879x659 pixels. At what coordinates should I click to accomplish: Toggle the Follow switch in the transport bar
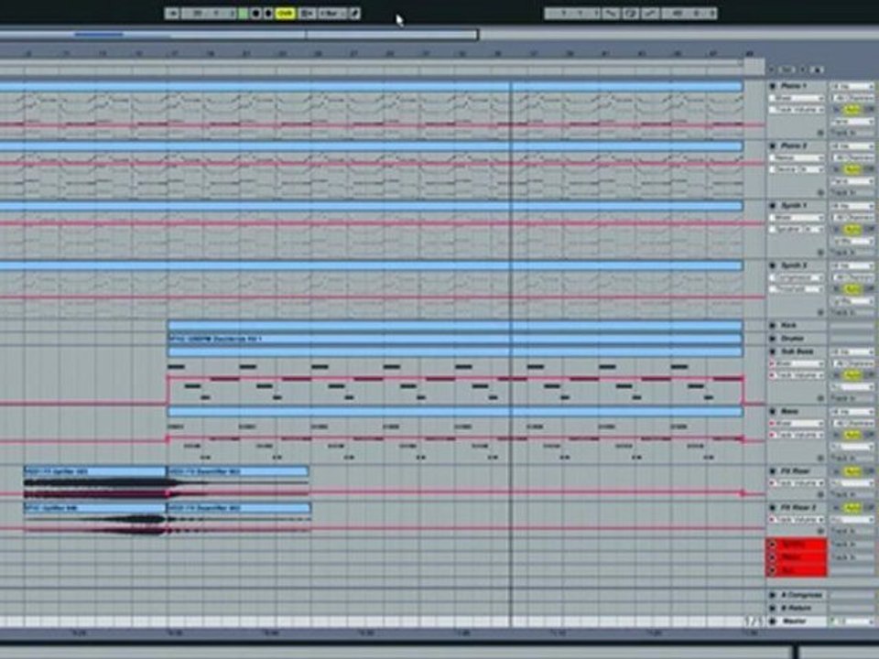(172, 14)
